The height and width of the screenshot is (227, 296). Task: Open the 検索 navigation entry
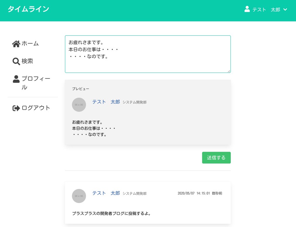tap(27, 61)
